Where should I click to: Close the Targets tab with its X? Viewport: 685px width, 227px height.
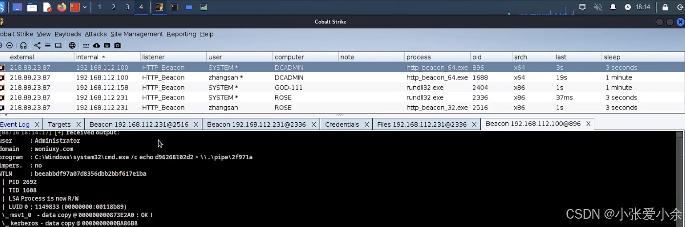pyautogui.click(x=78, y=125)
